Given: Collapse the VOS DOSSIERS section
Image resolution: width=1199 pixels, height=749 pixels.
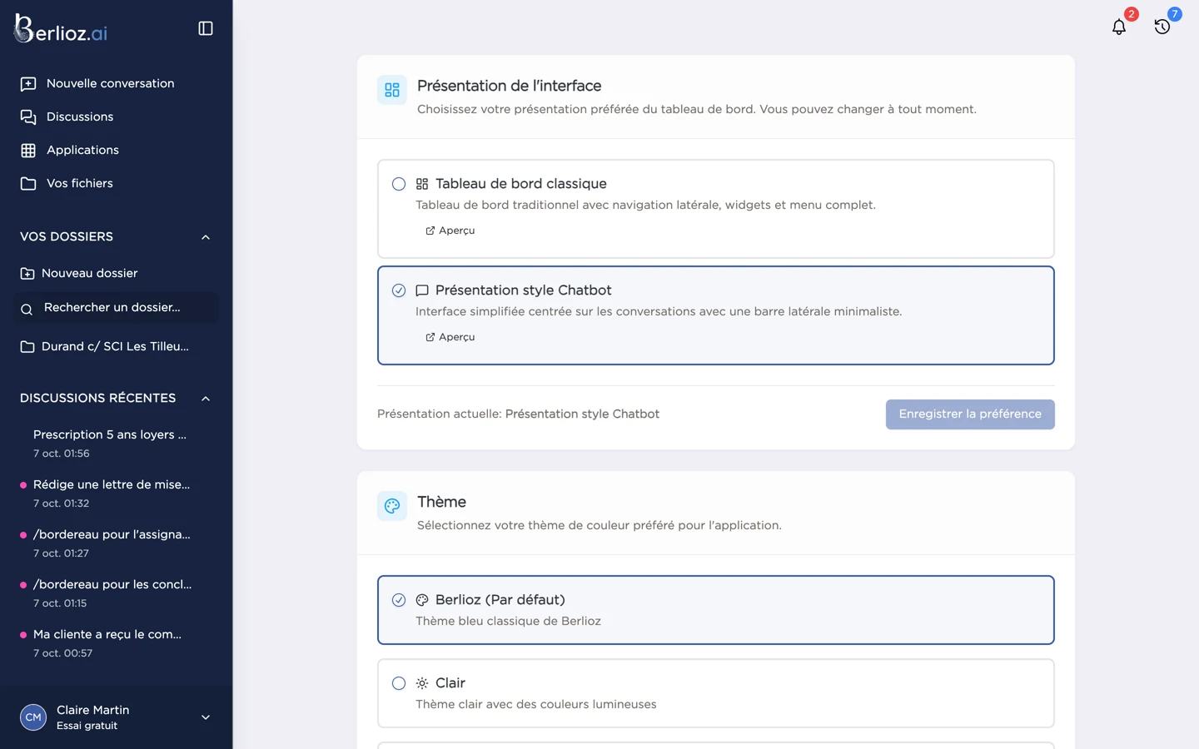Looking at the screenshot, I should coord(206,237).
